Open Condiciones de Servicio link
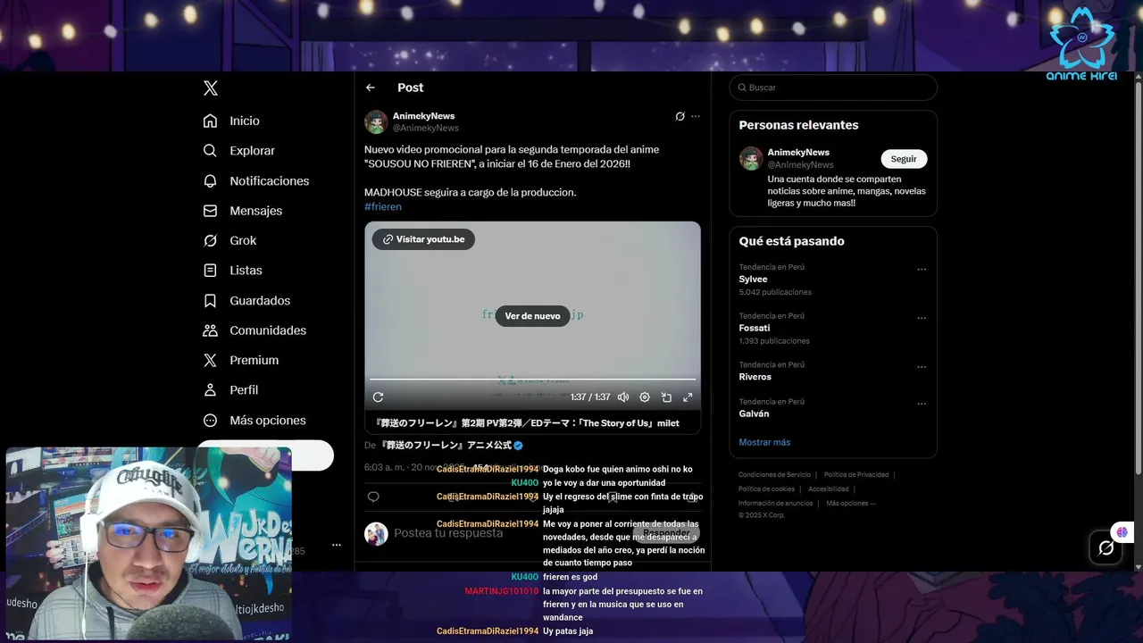The image size is (1143, 643). point(774,475)
